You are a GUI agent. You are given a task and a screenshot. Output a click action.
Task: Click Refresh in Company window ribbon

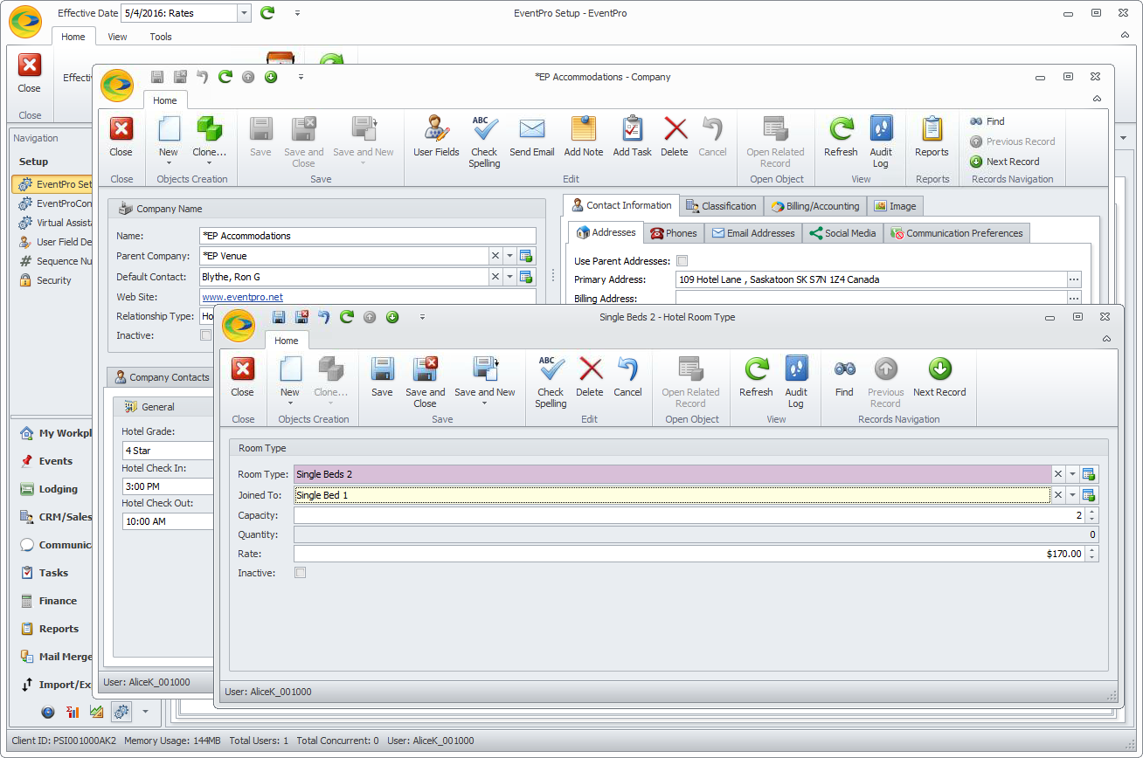pos(841,137)
